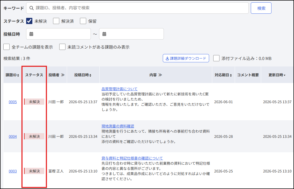Viewport: 294px width, 189px height.
Task: Check the 解決済 status checkbox
Action: tap(56, 21)
